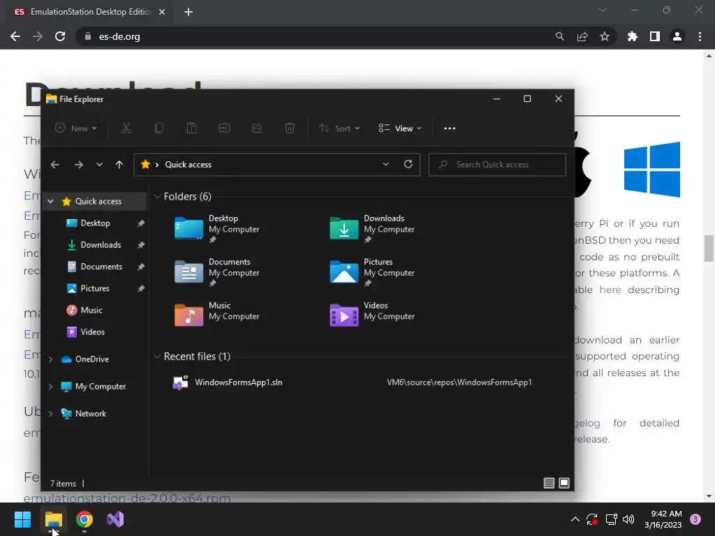Open the clock showing 9:42 AM

[x=663, y=519]
